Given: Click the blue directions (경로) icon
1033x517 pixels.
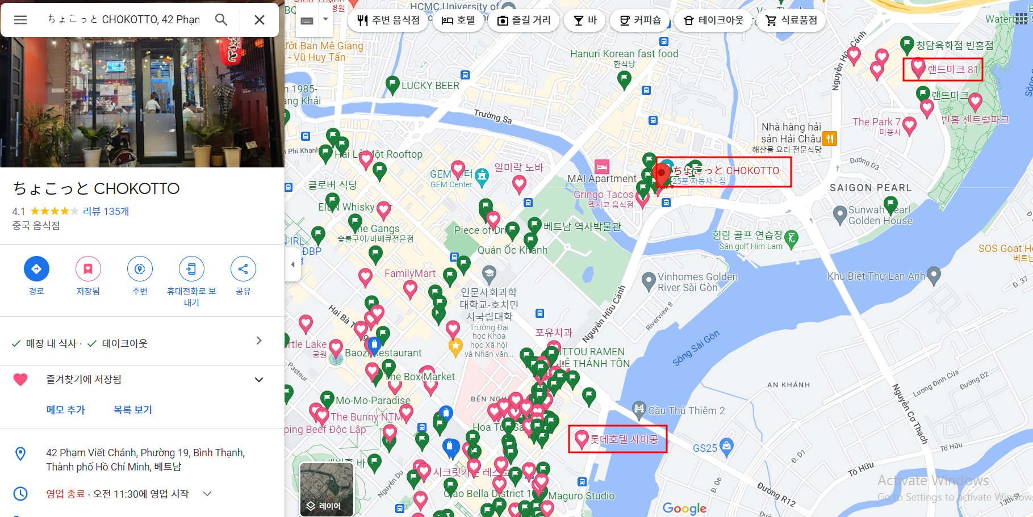Looking at the screenshot, I should click(36, 268).
